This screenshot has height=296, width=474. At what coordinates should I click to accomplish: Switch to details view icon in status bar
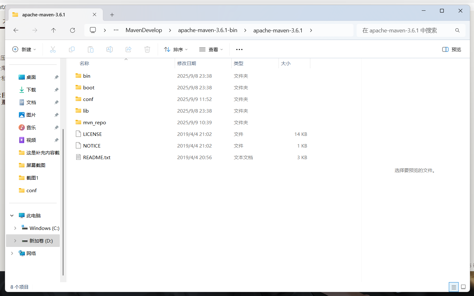454,287
